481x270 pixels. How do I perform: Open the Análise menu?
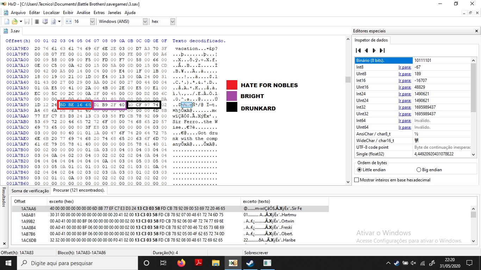(x=83, y=12)
